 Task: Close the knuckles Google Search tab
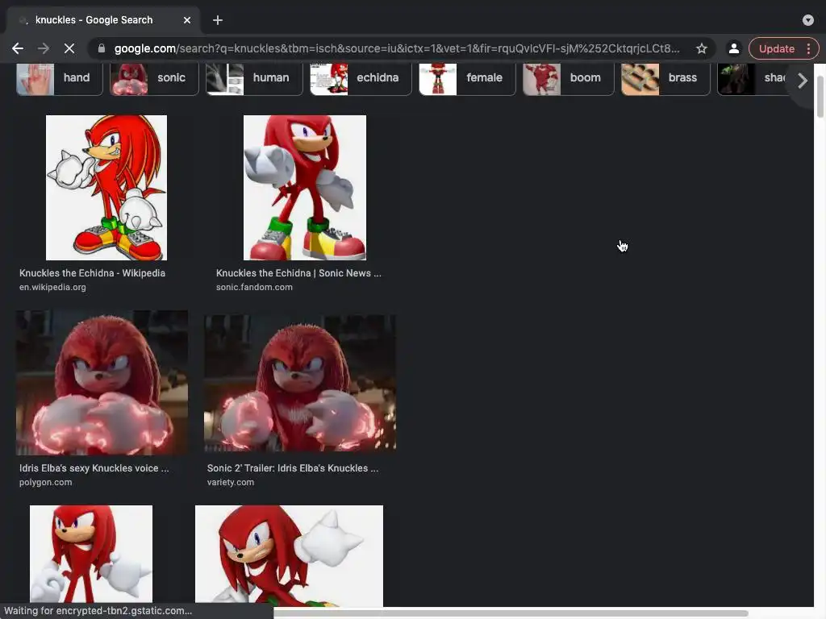187,20
